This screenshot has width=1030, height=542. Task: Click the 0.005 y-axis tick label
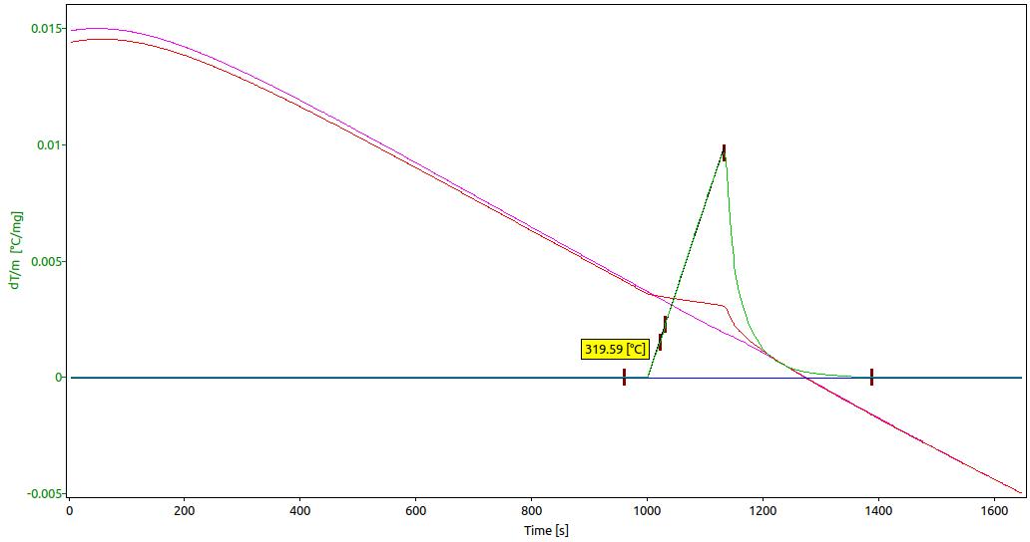pyautogui.click(x=47, y=261)
